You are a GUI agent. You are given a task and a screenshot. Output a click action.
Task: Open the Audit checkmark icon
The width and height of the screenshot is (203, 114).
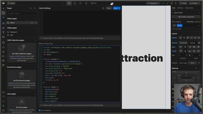tap(3, 101)
